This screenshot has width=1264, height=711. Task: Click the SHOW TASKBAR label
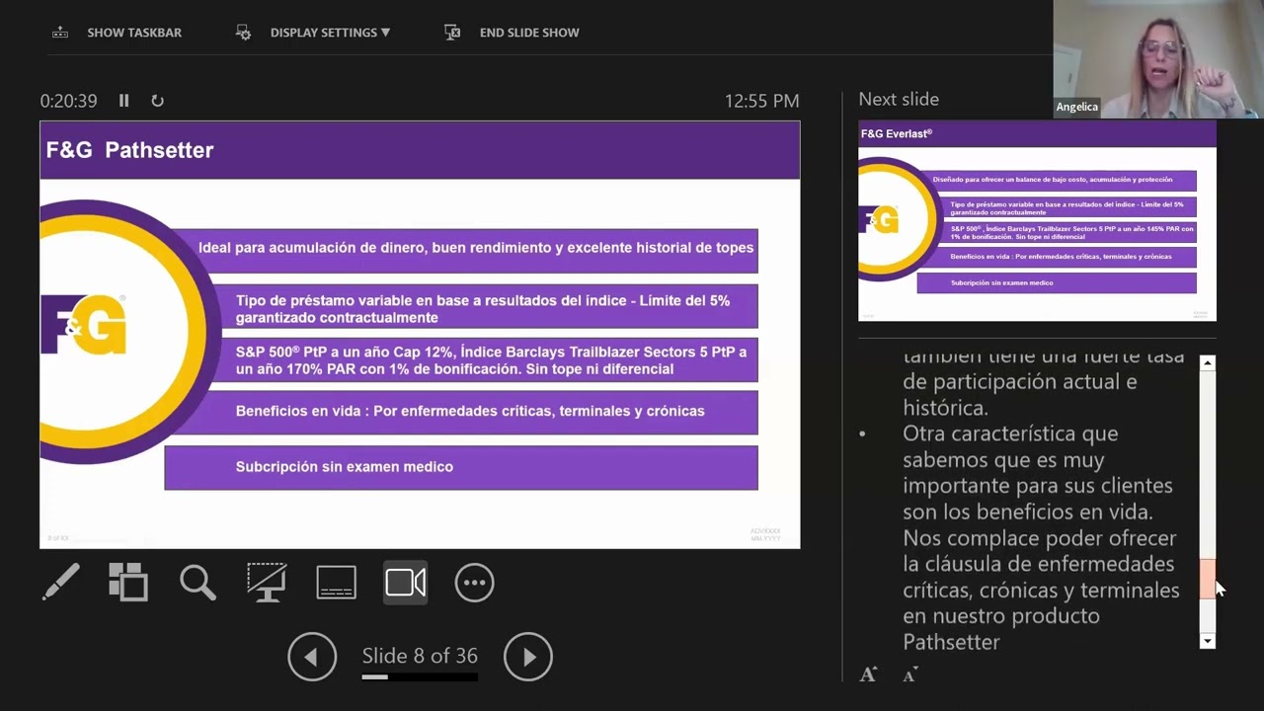coord(134,33)
